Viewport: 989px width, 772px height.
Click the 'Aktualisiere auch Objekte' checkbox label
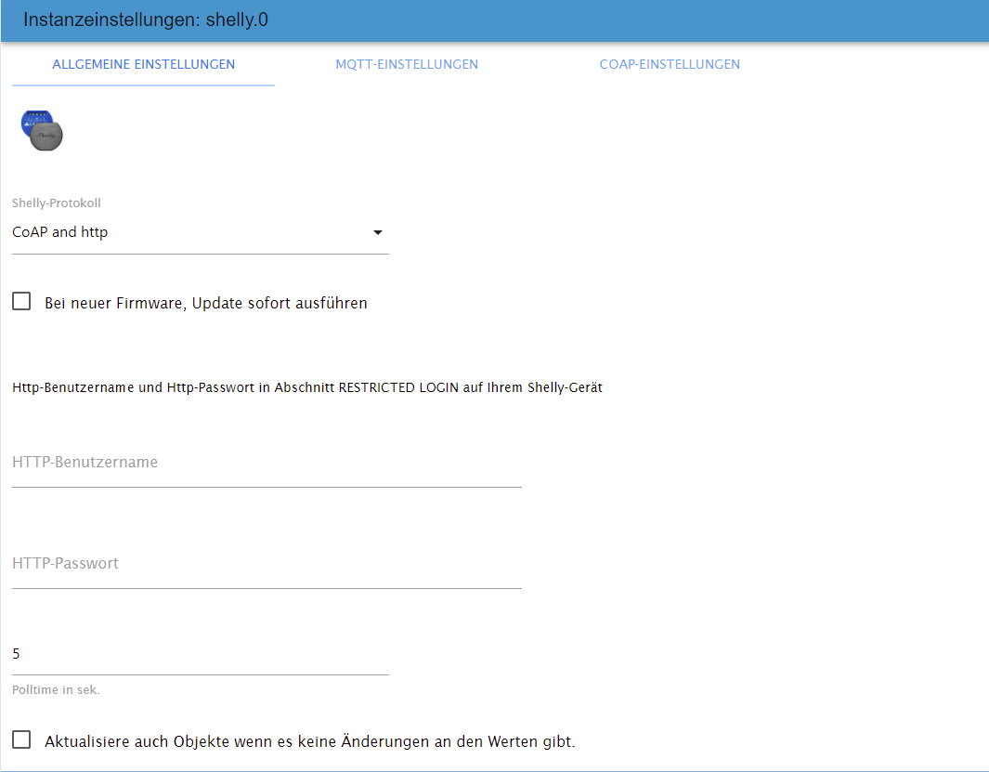coord(309,741)
